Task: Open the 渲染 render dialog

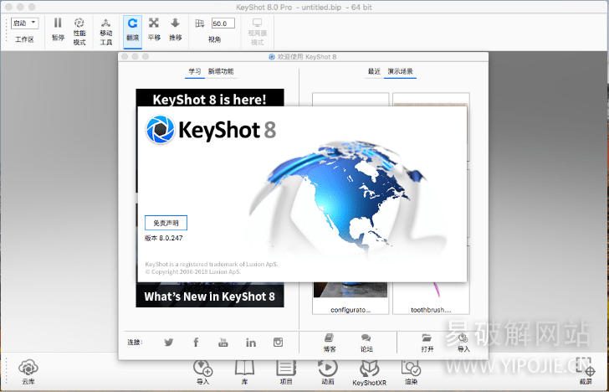Action: [x=411, y=372]
